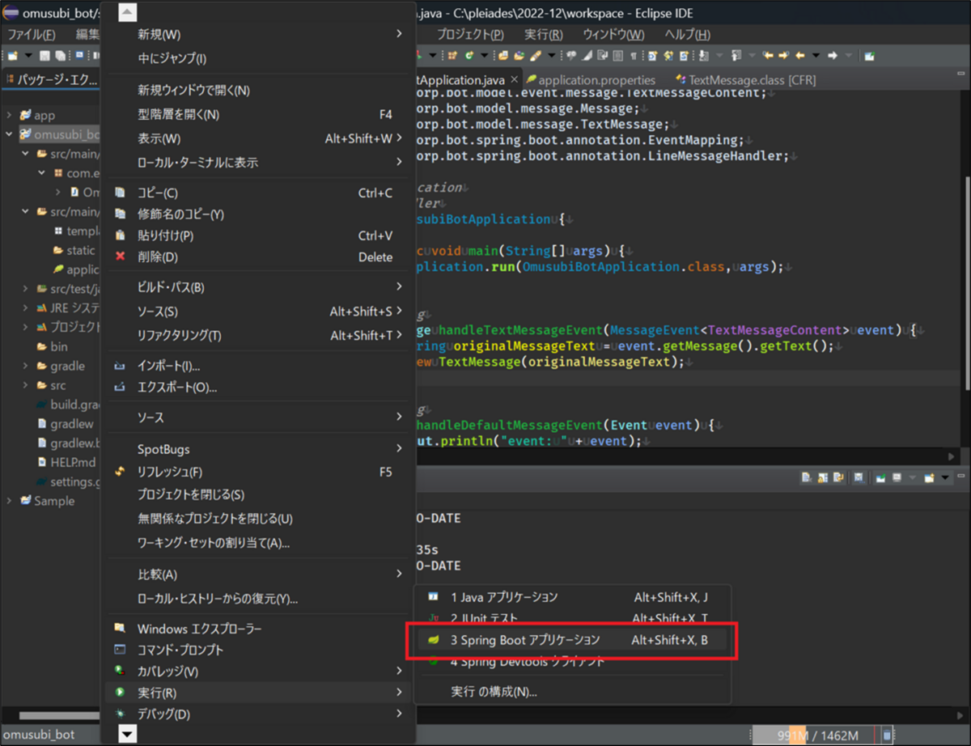Click the Clear Console icon
Image resolution: width=971 pixels, height=746 pixels.
point(806,477)
